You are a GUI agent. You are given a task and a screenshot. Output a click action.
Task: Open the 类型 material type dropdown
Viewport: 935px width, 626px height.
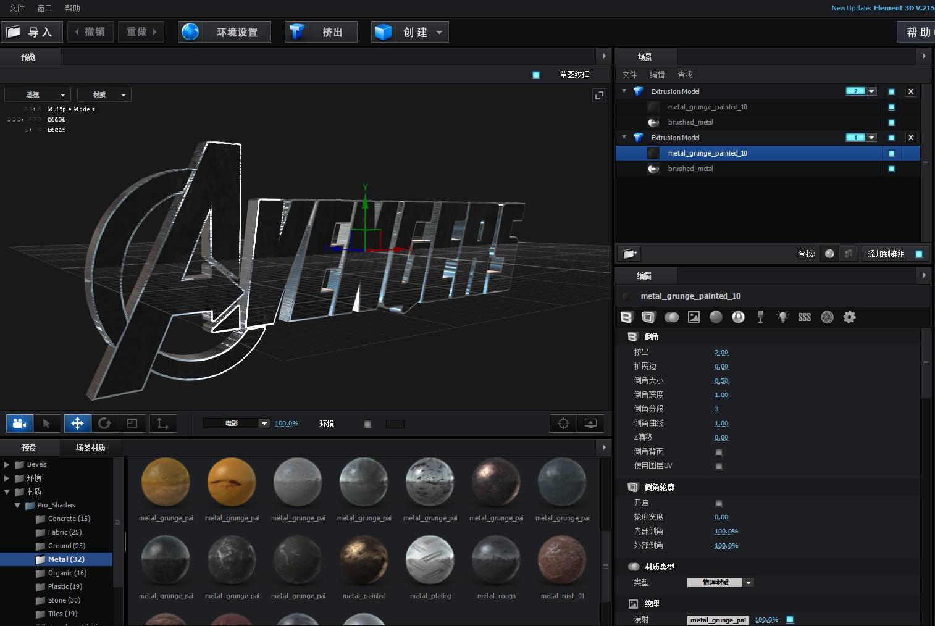pos(720,582)
